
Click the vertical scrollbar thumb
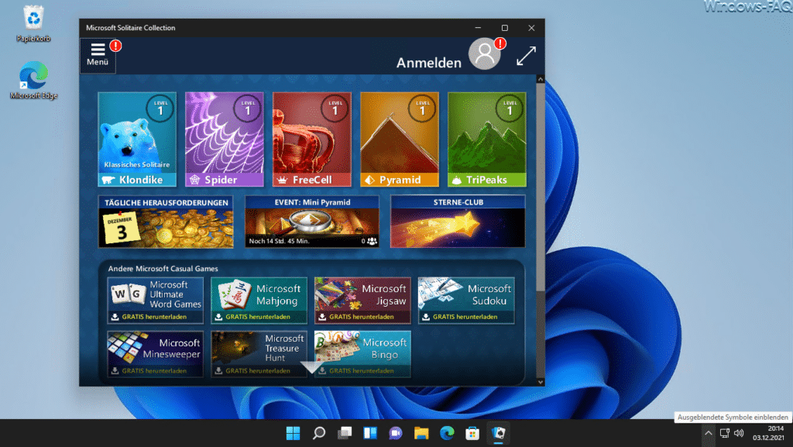(540, 187)
